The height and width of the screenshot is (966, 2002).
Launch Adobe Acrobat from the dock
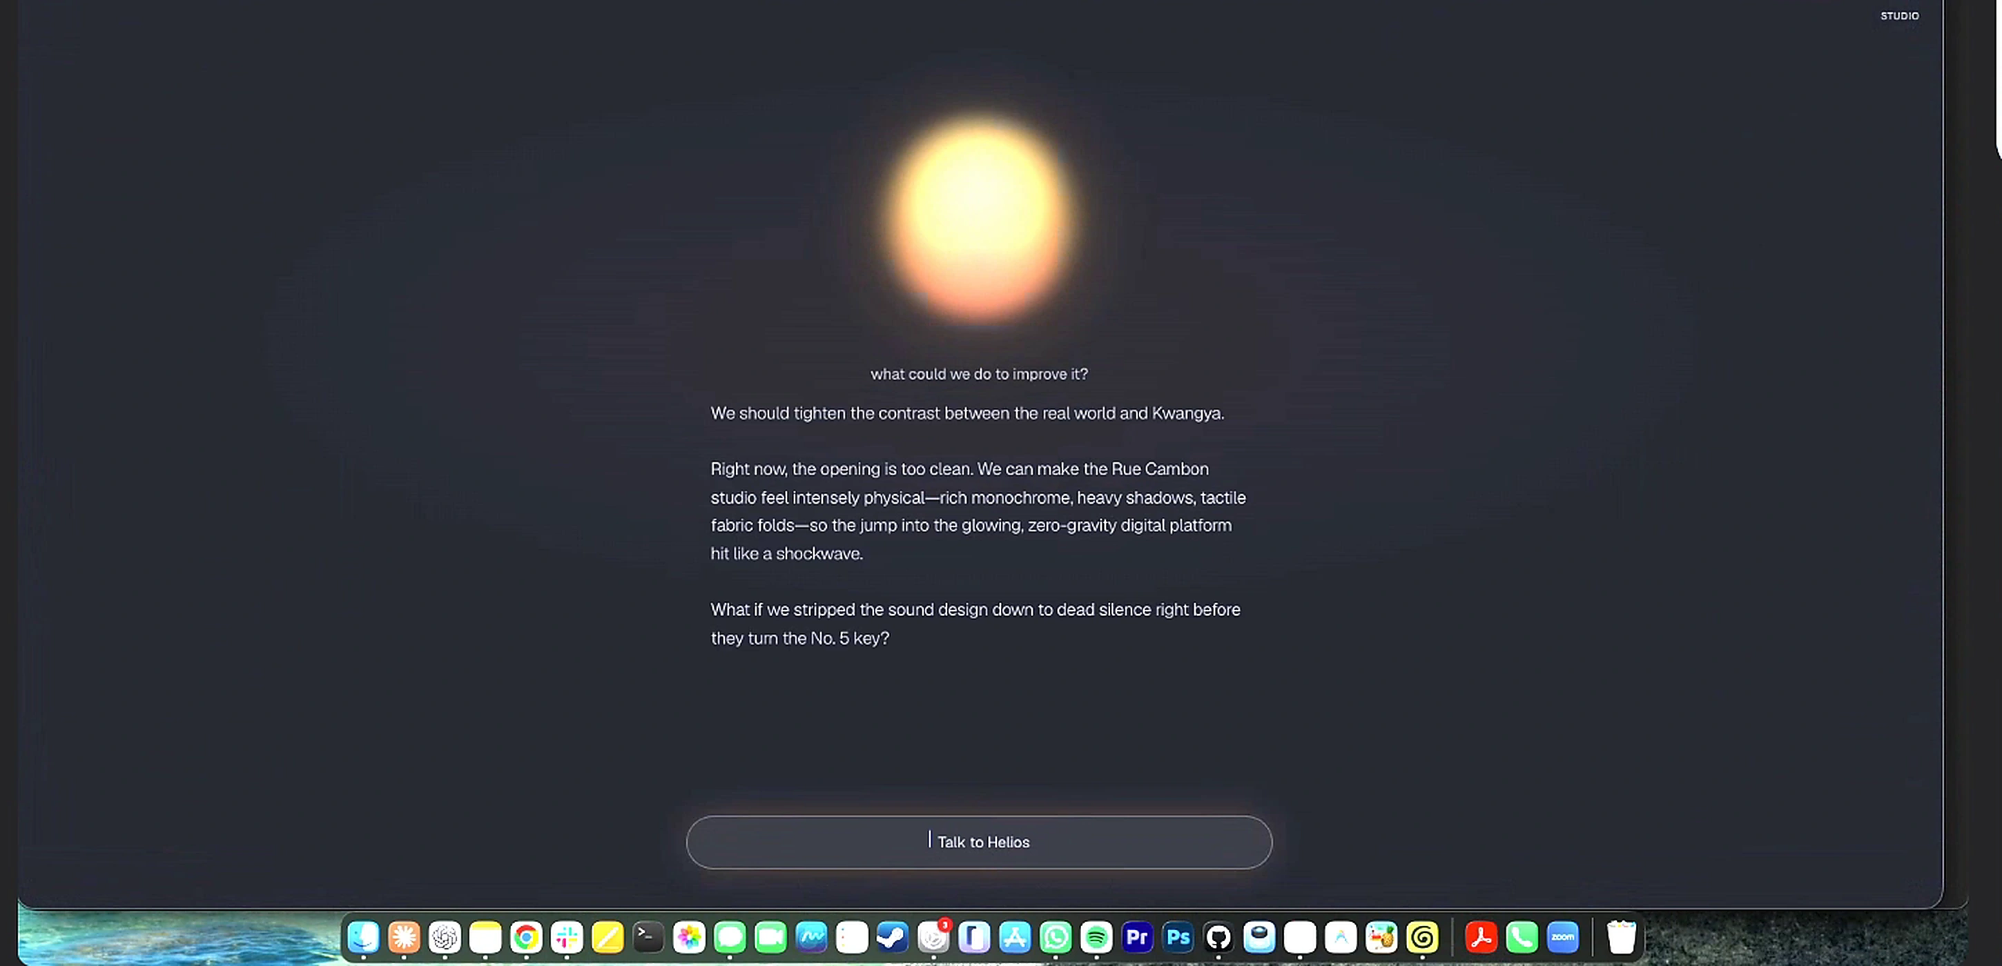point(1481,937)
